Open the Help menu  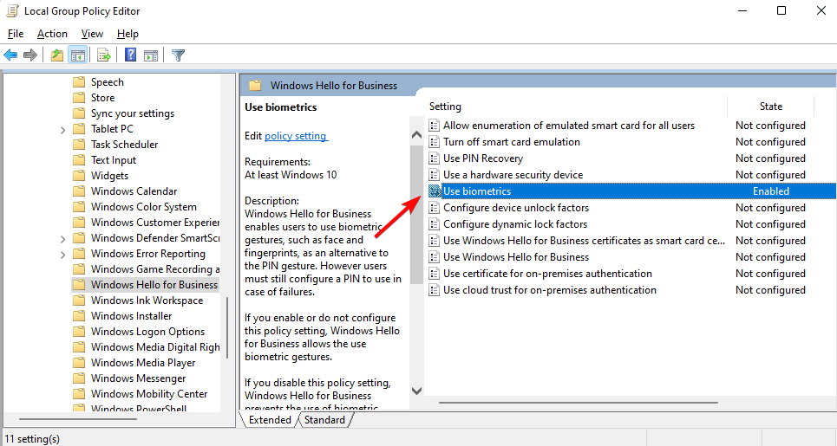click(x=128, y=34)
